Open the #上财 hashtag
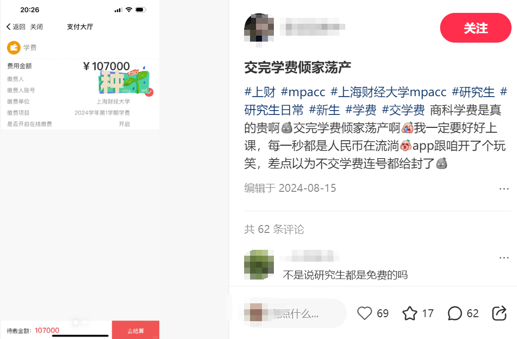 pyautogui.click(x=260, y=92)
